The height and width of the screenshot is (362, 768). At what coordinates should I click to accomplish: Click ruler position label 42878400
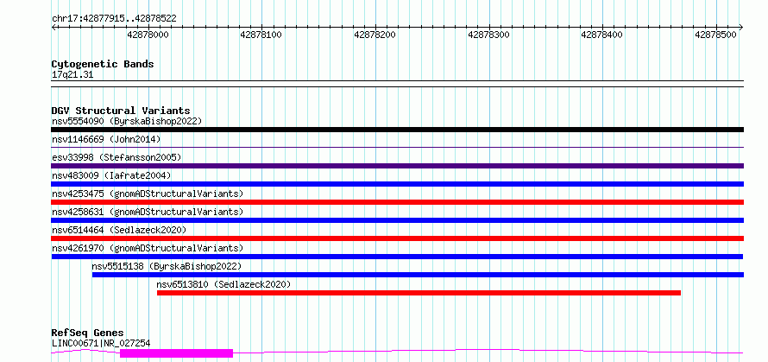pos(602,35)
